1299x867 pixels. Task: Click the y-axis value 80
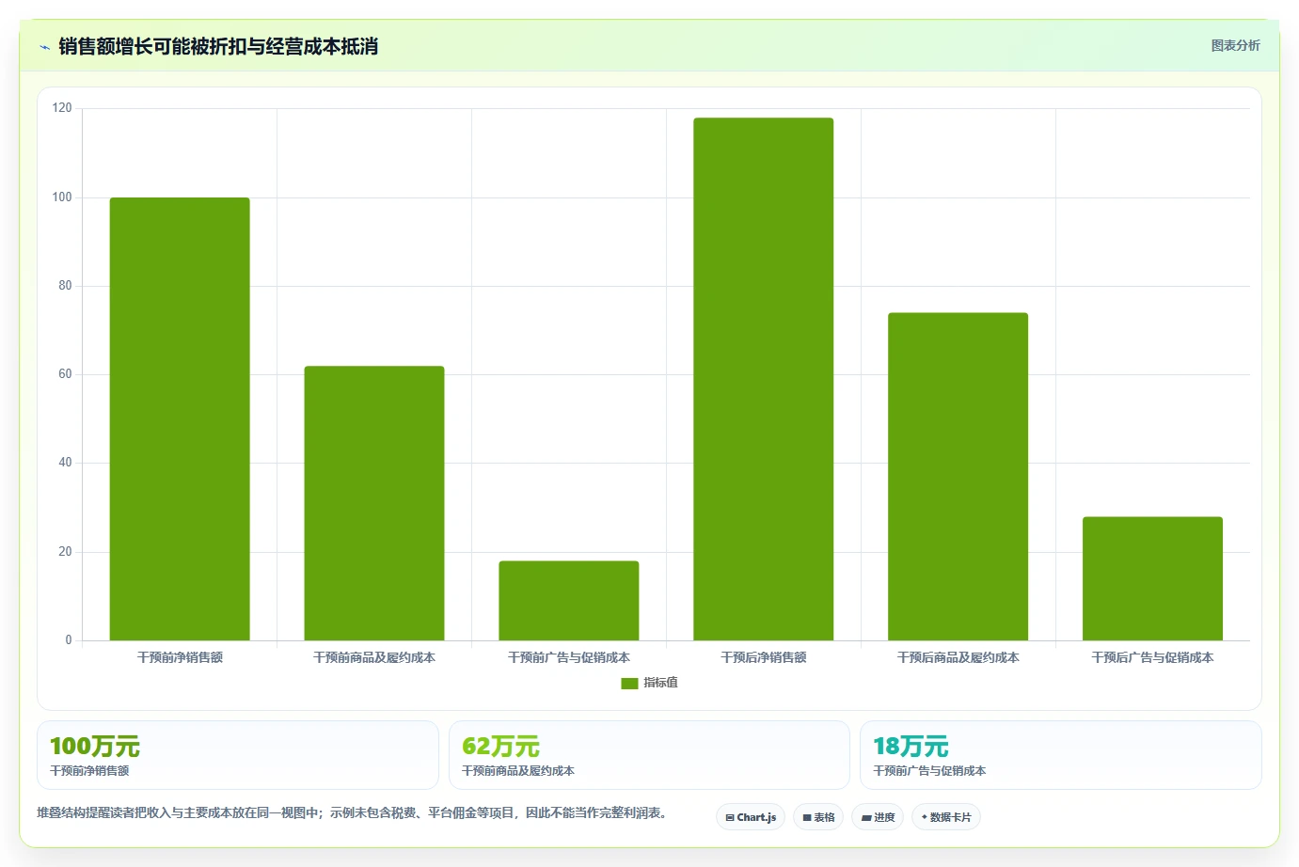(x=65, y=286)
